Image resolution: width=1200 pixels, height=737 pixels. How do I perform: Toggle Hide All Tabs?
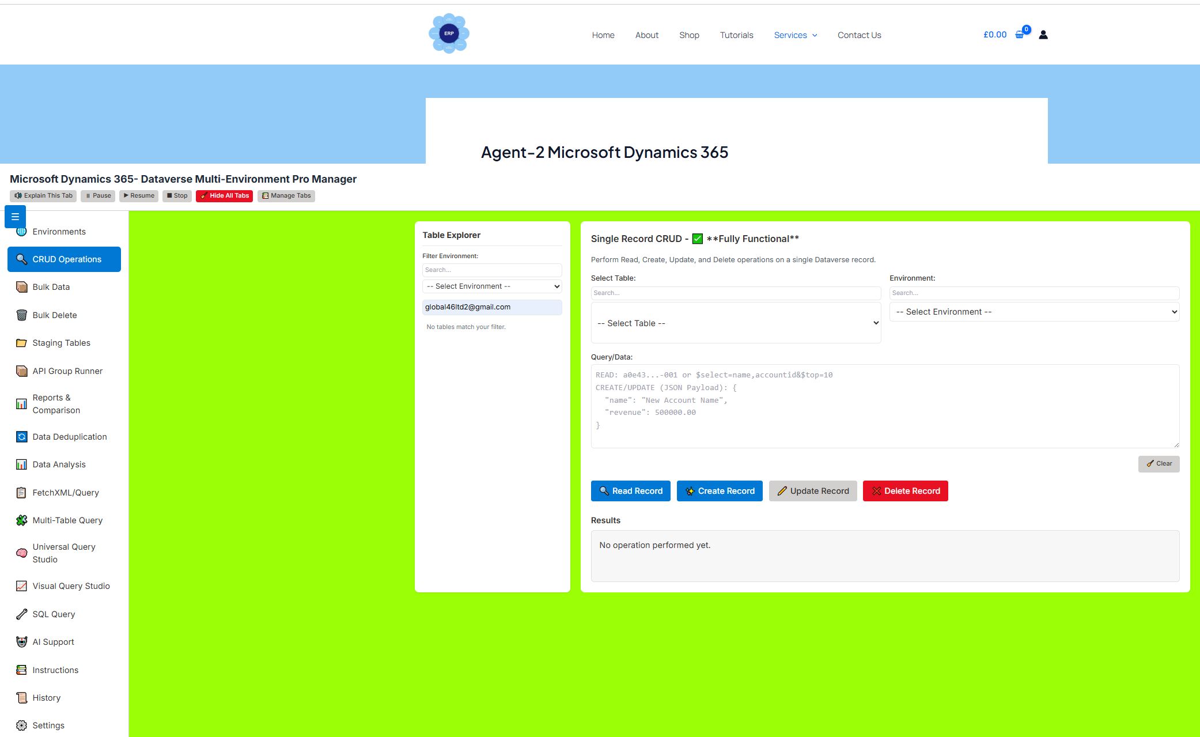point(224,195)
